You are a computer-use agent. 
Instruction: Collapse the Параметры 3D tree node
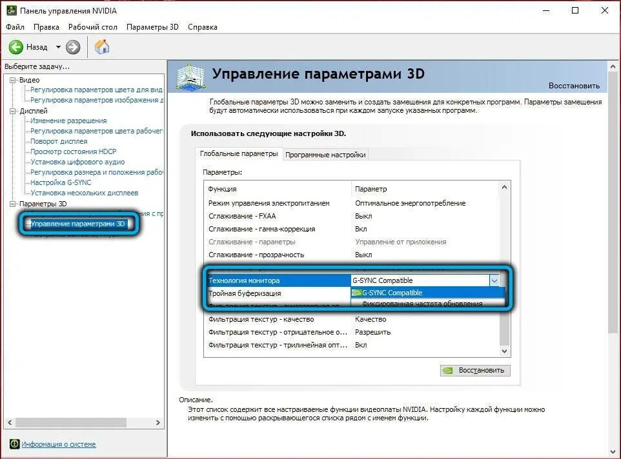(x=13, y=204)
